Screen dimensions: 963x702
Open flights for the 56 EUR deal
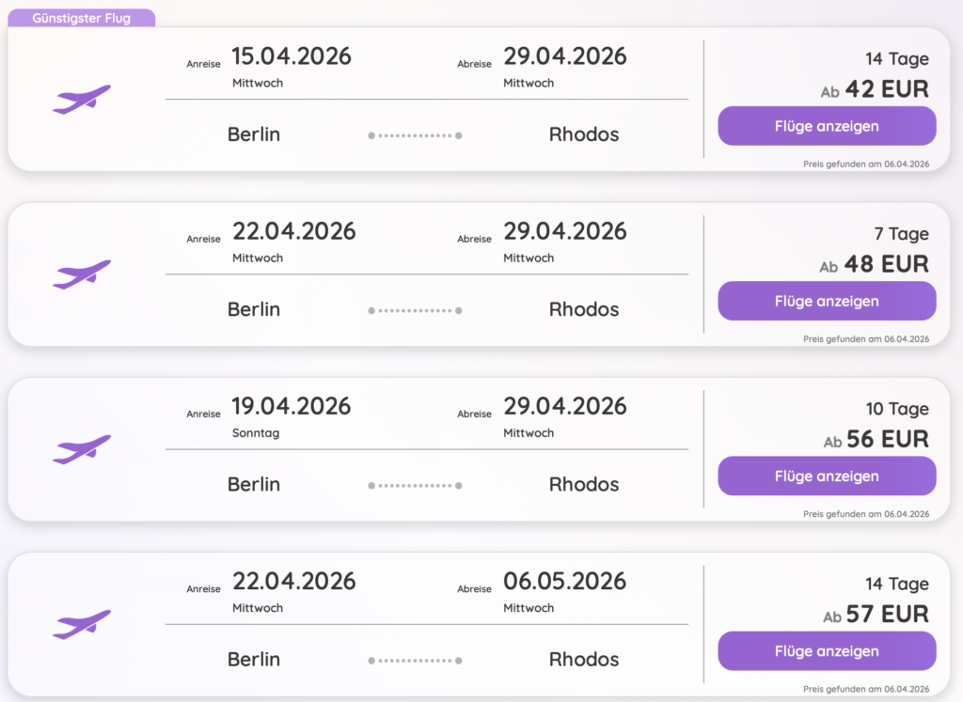[x=827, y=476]
